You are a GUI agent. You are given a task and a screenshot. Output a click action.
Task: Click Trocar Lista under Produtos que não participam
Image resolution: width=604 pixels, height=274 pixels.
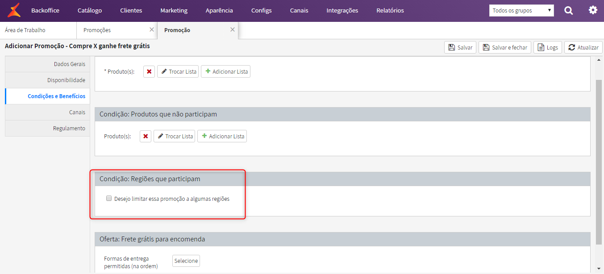[175, 136]
